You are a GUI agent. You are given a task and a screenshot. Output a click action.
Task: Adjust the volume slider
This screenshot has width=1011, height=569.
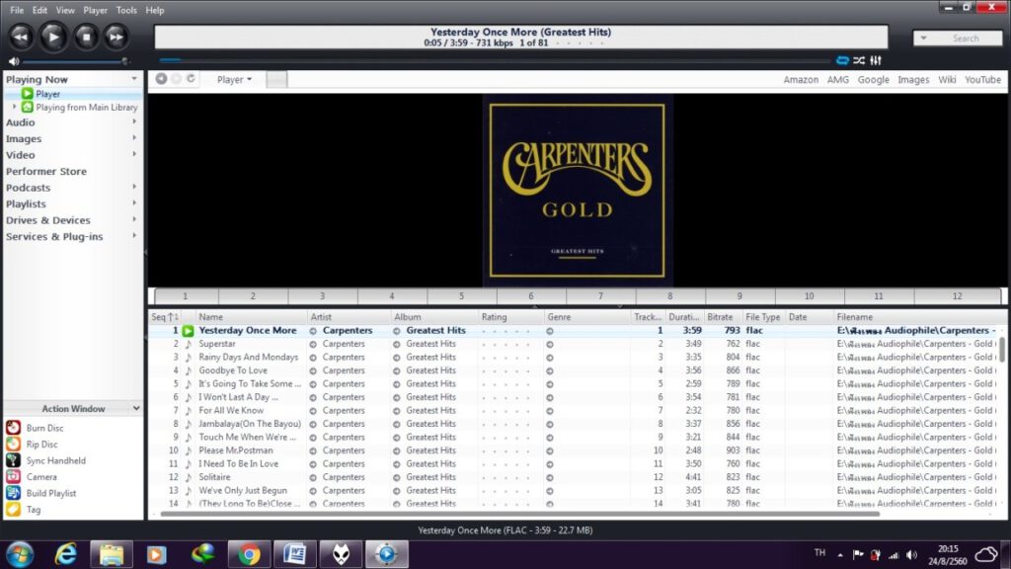tap(75, 62)
